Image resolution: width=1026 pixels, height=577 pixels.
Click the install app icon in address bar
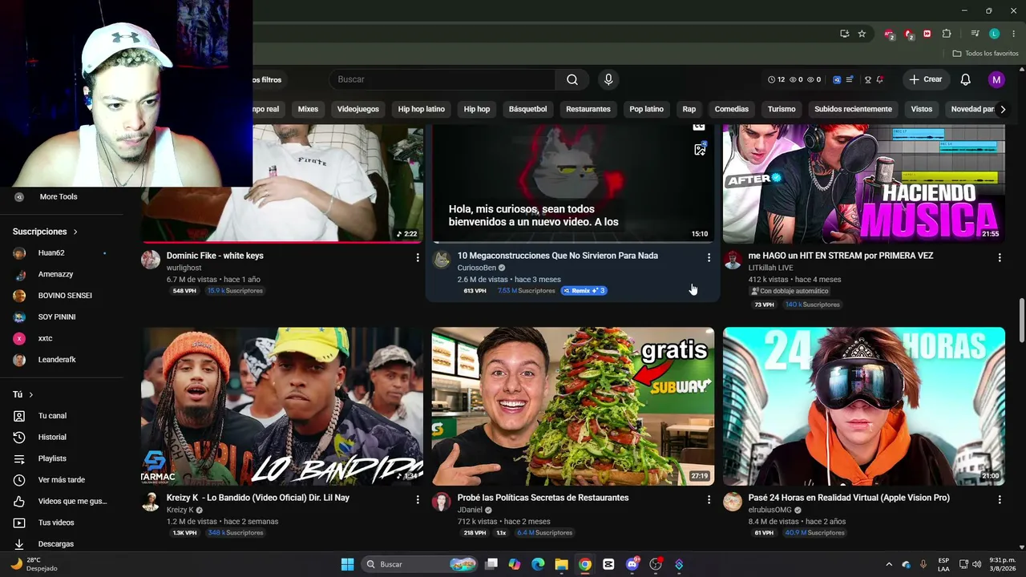844,34
